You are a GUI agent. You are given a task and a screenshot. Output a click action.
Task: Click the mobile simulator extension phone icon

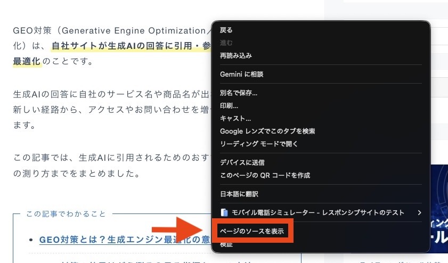tap(224, 212)
